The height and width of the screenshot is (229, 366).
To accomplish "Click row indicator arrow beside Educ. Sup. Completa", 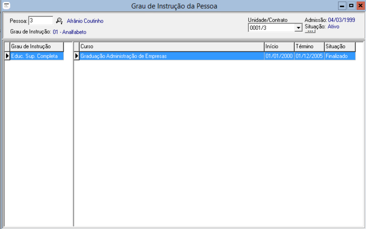I will (x=7, y=56).
